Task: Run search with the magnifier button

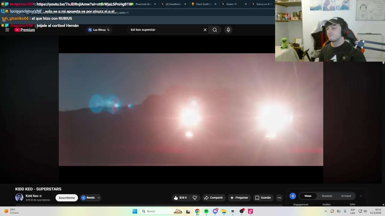Action: [x=215, y=30]
